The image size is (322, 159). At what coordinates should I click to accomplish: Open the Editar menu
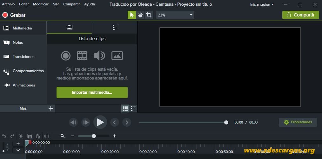click(24, 4)
